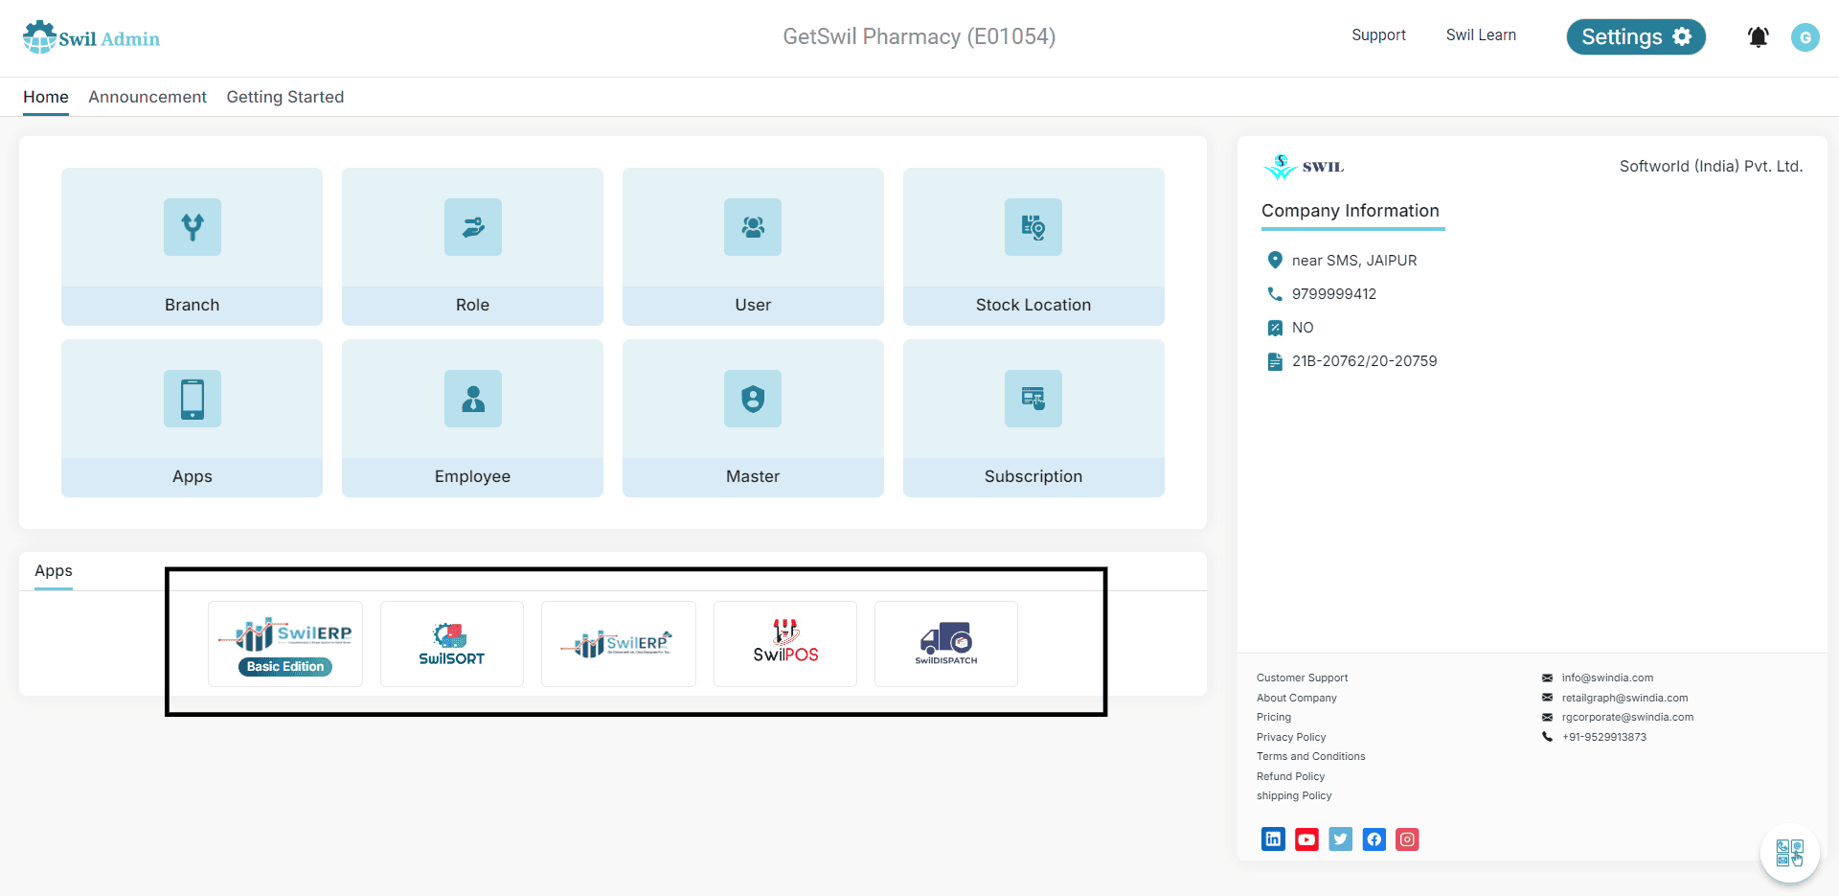Select the Company Information tab
The height and width of the screenshot is (896, 1839).
(x=1351, y=211)
